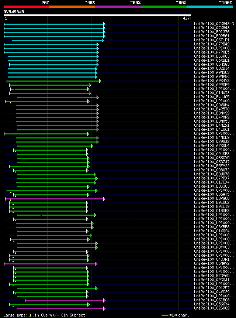Click the AV549343 query name label
This screenshot has height=318, width=236.
[14, 12]
